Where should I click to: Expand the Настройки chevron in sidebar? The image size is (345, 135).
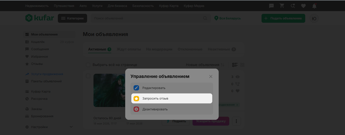click(71, 127)
